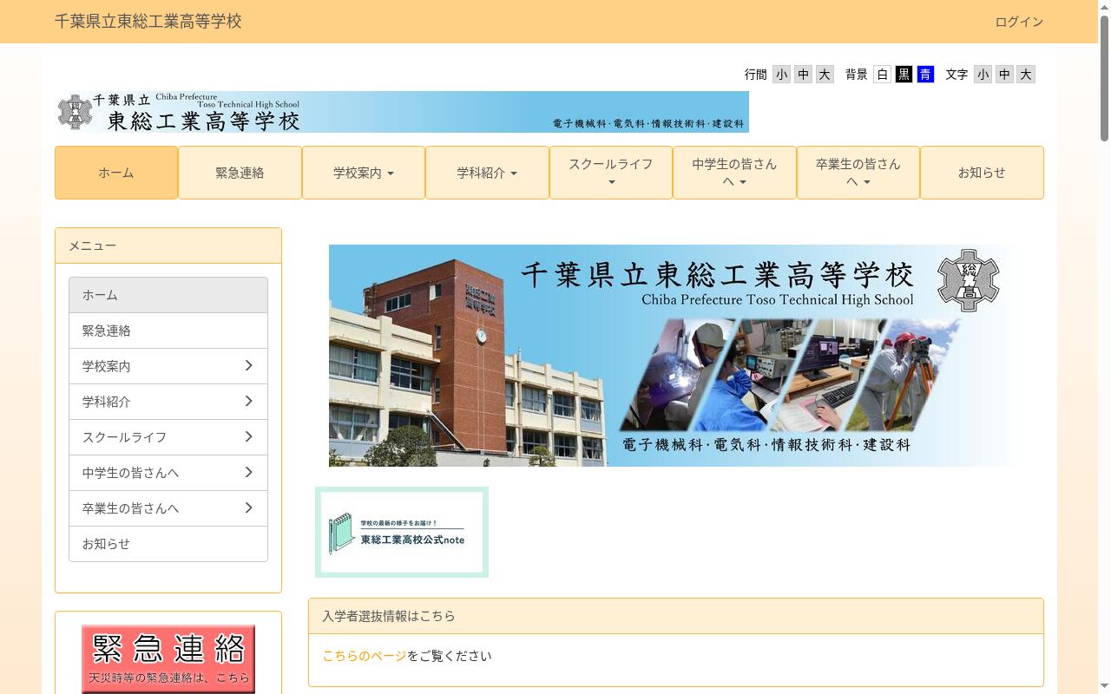Go to ホーム tab in top navigation
This screenshot has width=1111, height=694.
coord(116,173)
